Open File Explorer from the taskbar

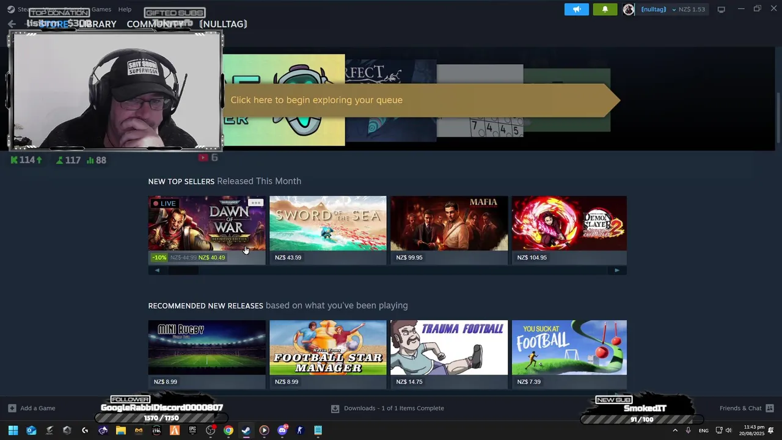click(x=121, y=430)
